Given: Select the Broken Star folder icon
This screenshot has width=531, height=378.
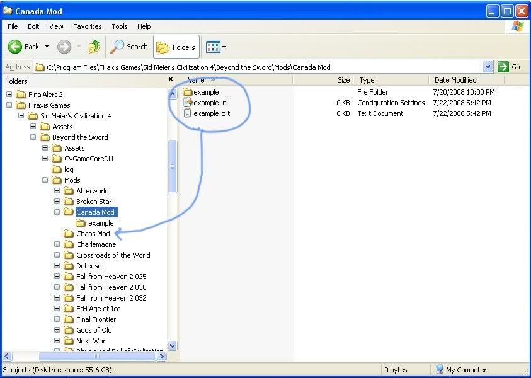Looking at the screenshot, I should [69, 201].
